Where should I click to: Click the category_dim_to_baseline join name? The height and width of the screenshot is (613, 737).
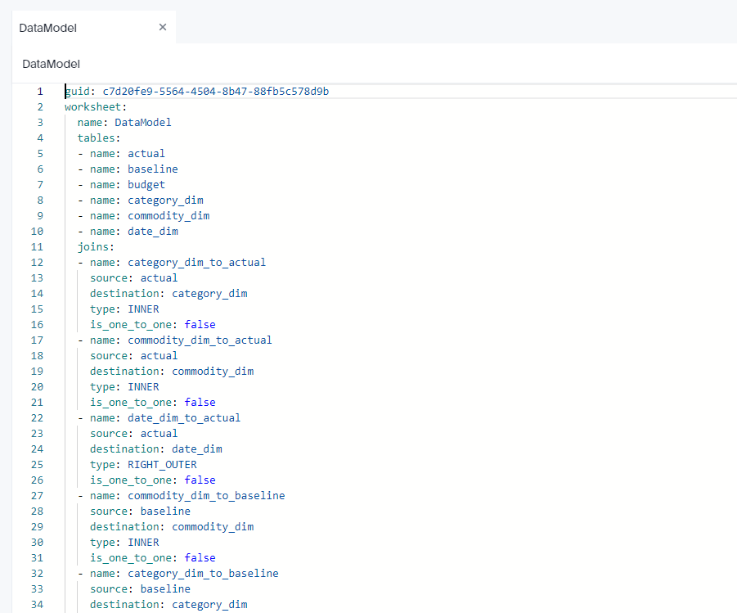click(x=203, y=573)
